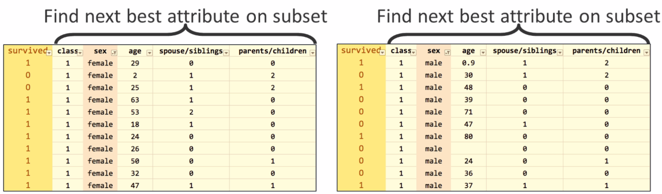This screenshot has height=194, width=662.
Task: Open parents/children filter dropdown in left table
Action: [312, 53]
